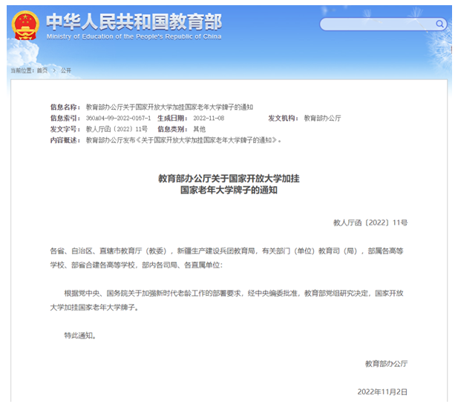Click the heading line 教育部办公厅关于国家开放大学加挂
The width and height of the screenshot is (458, 404).
click(x=229, y=179)
